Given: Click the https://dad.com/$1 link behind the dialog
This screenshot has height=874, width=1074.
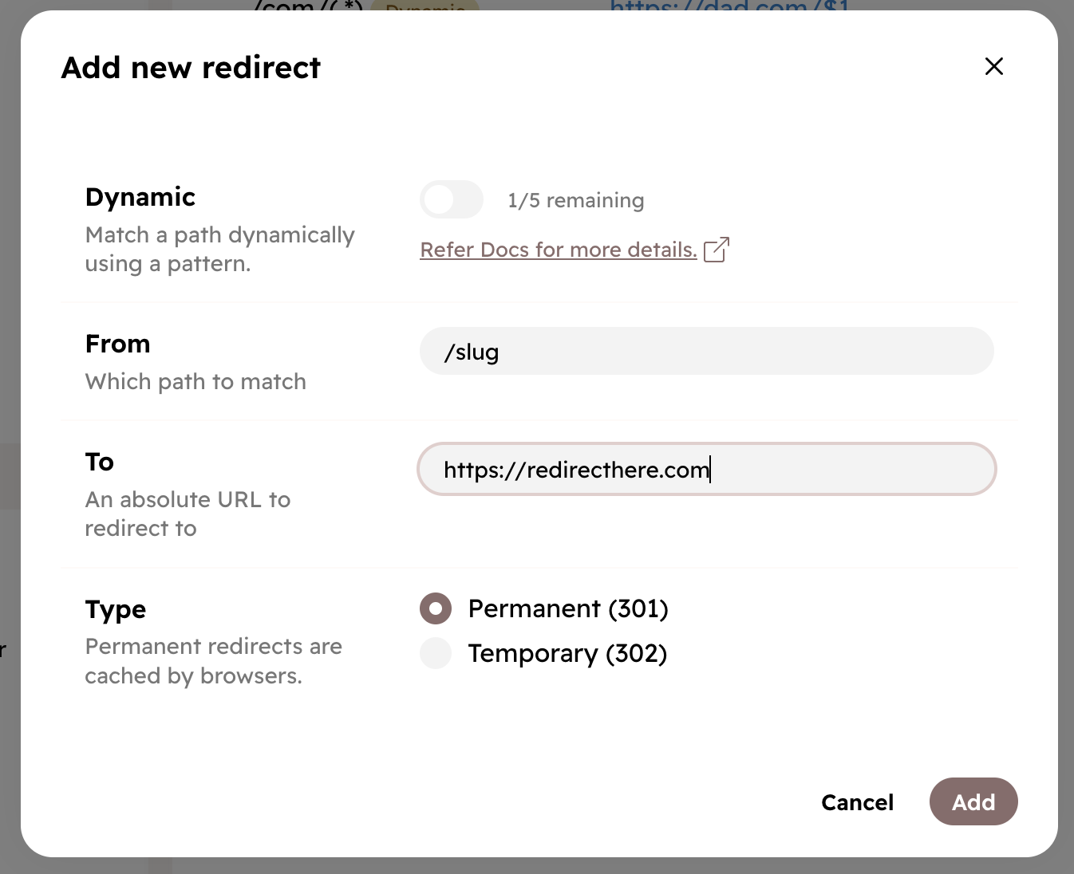Looking at the screenshot, I should pyautogui.click(x=729, y=8).
